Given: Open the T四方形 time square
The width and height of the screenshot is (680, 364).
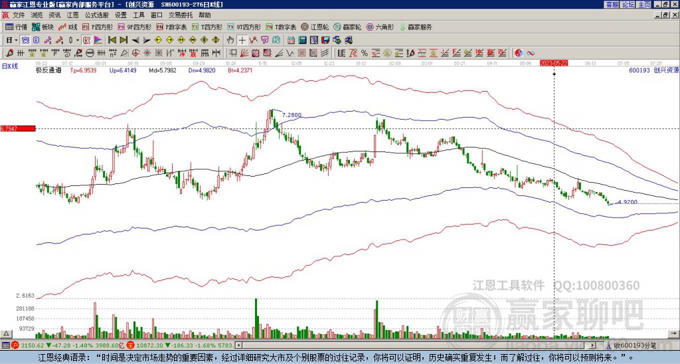Looking at the screenshot, I should (207, 27).
